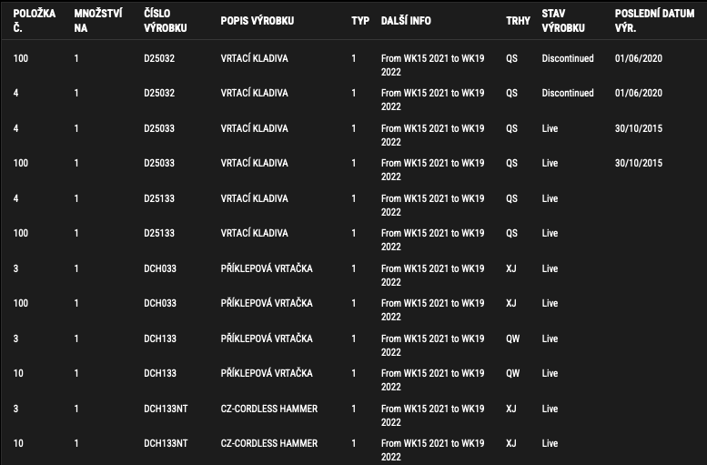
Task: Click the MNOŽSTVÍ NA column header
Action: click(98, 21)
